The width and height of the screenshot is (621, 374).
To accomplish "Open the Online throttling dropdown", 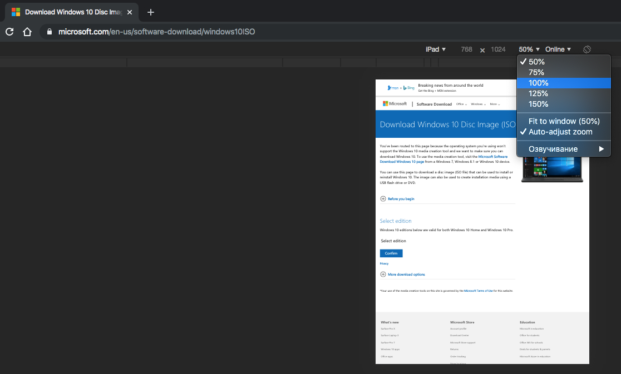I will [x=558, y=49].
